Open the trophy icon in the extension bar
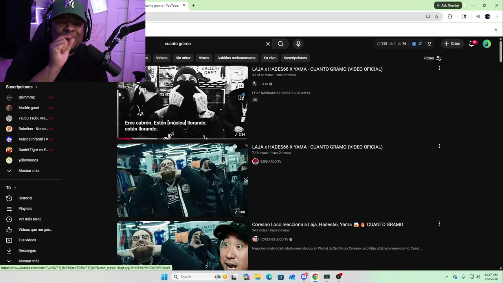503x283 pixels. click(429, 44)
